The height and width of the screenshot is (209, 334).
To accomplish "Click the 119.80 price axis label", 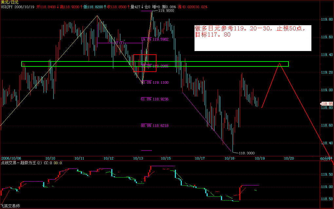I will tap(327, 19).
